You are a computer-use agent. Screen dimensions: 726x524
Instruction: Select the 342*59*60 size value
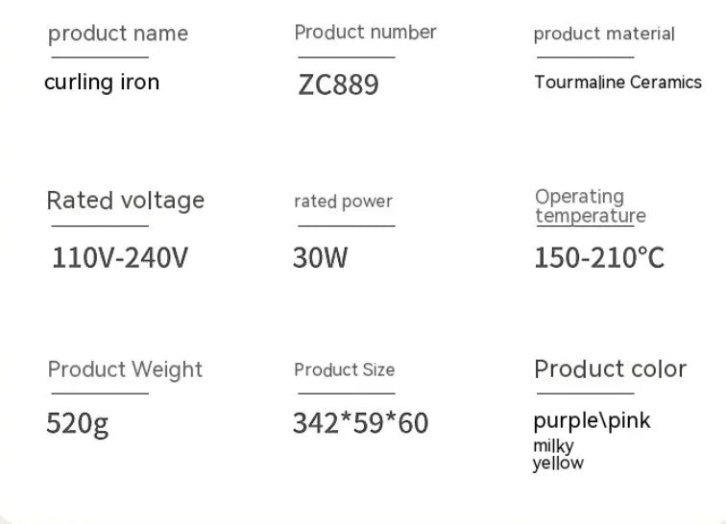coord(360,423)
